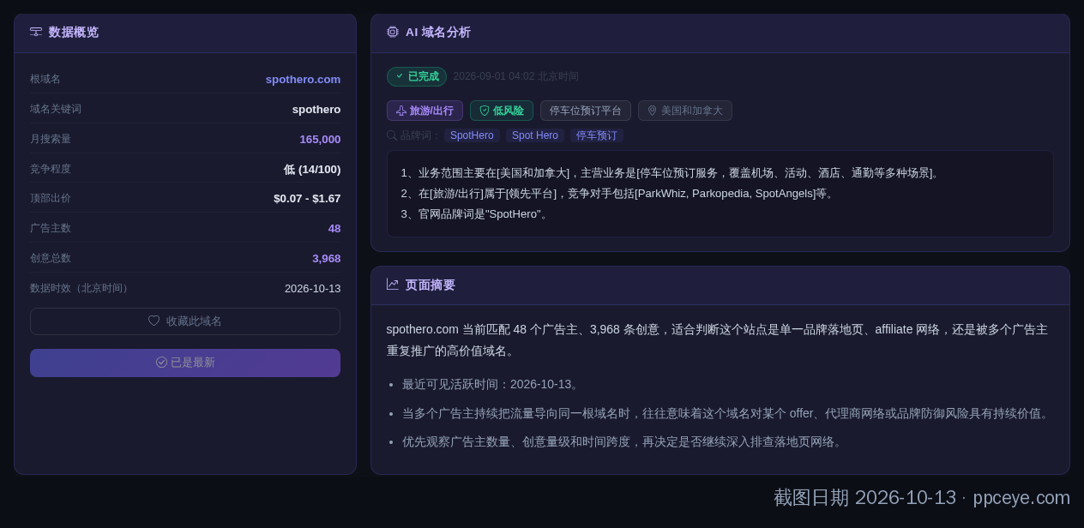This screenshot has height=528, width=1084.
Task: Click the heart icon in 收藏此域名
Action: tap(154, 321)
